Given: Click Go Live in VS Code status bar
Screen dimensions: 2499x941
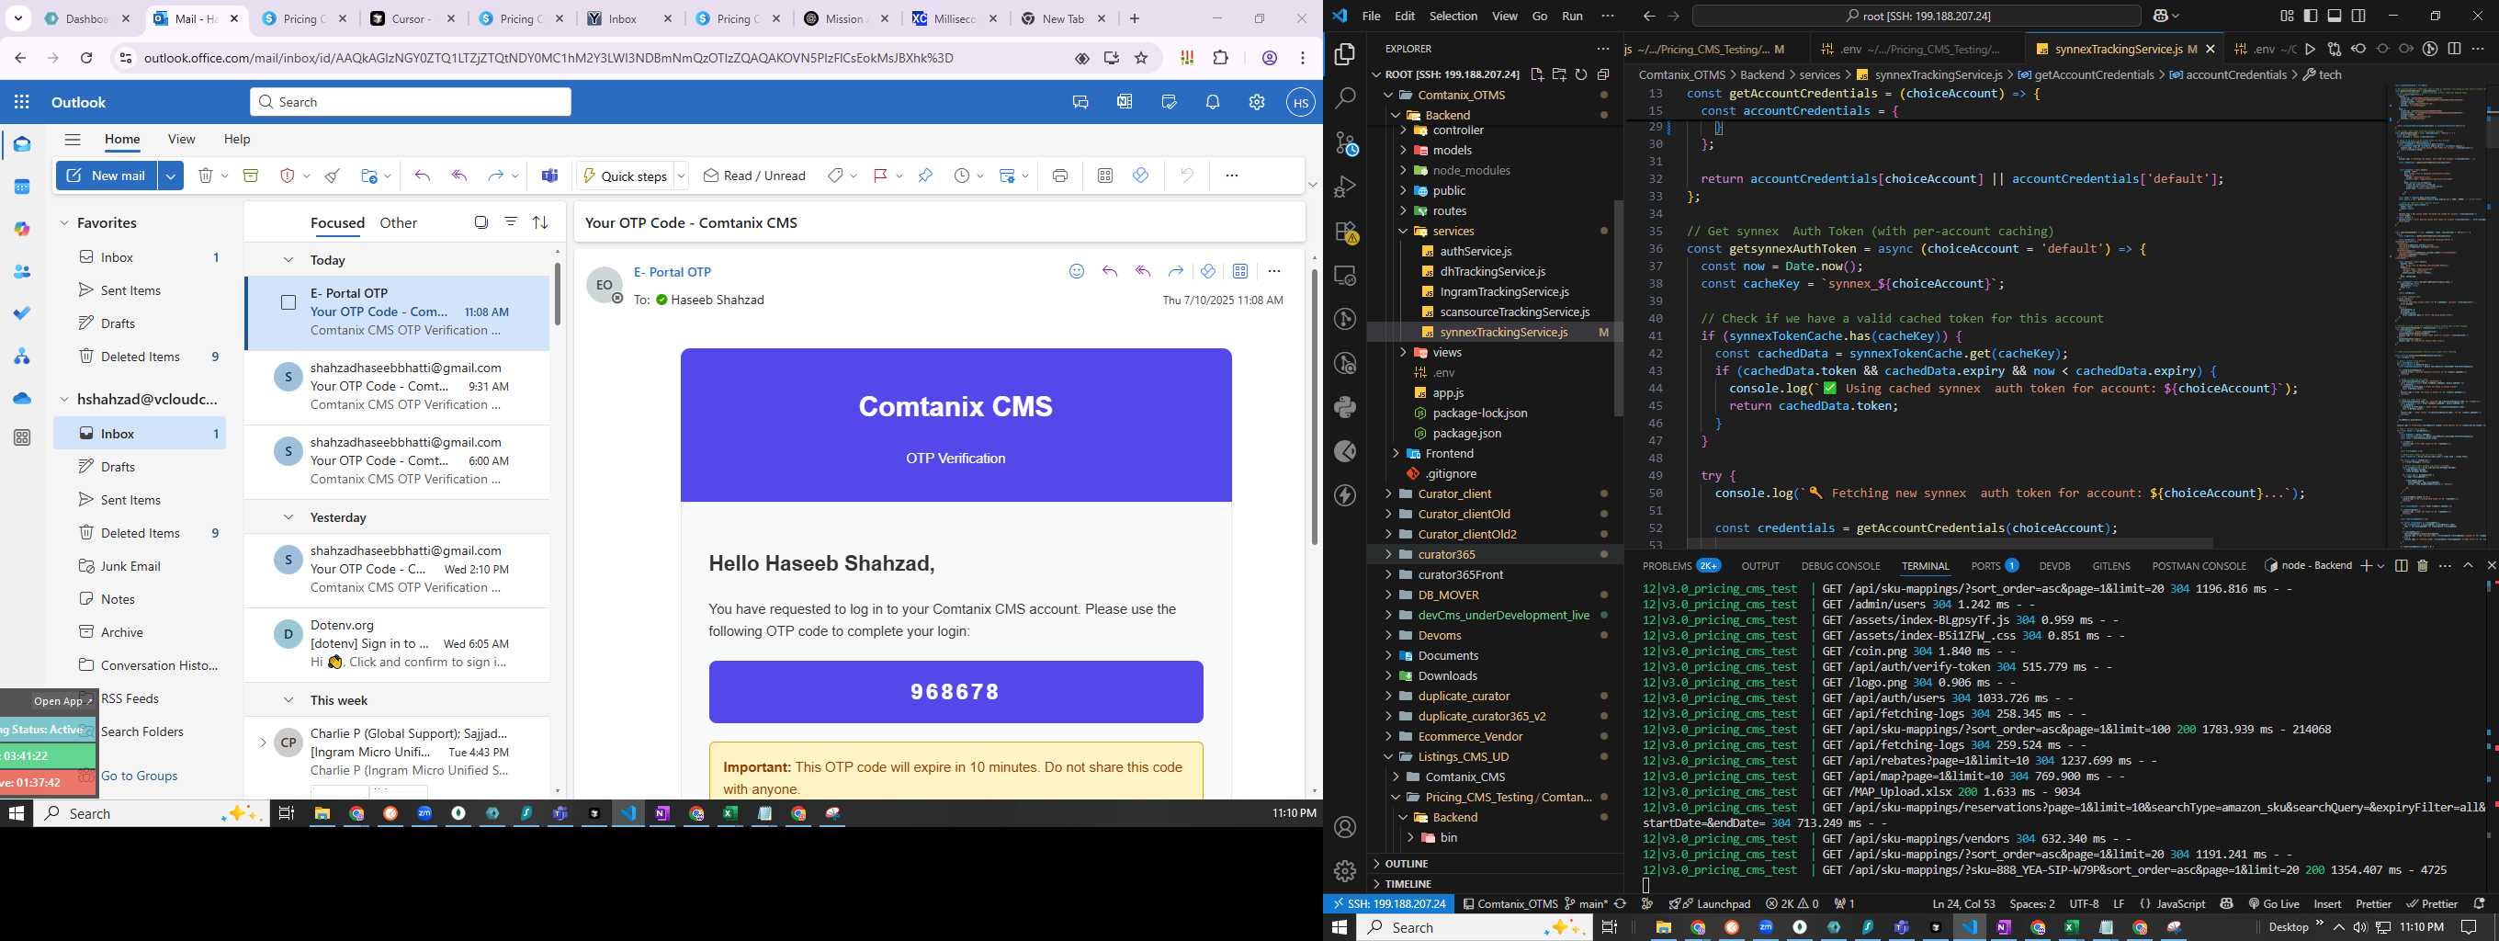Looking at the screenshot, I should coord(2274,903).
